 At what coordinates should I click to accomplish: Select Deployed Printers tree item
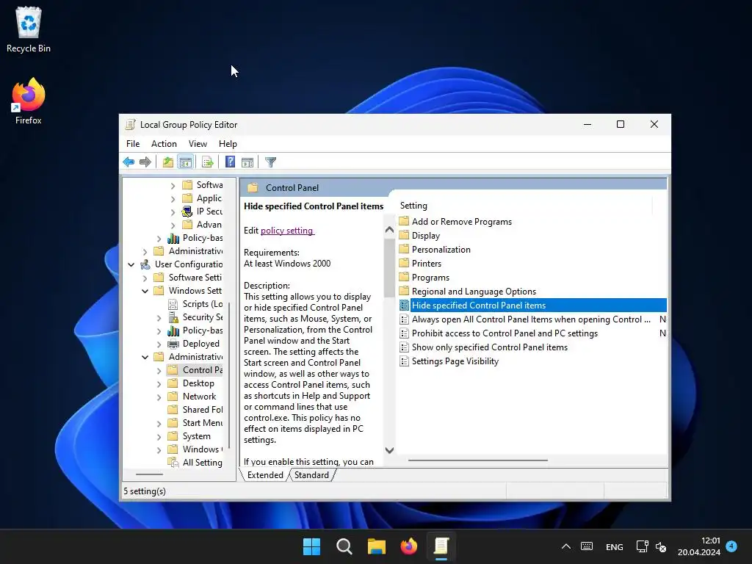coord(193,344)
